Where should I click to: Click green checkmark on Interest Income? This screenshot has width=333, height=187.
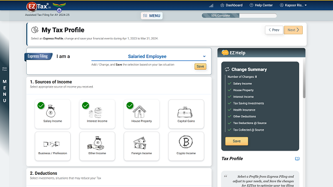[86, 106]
